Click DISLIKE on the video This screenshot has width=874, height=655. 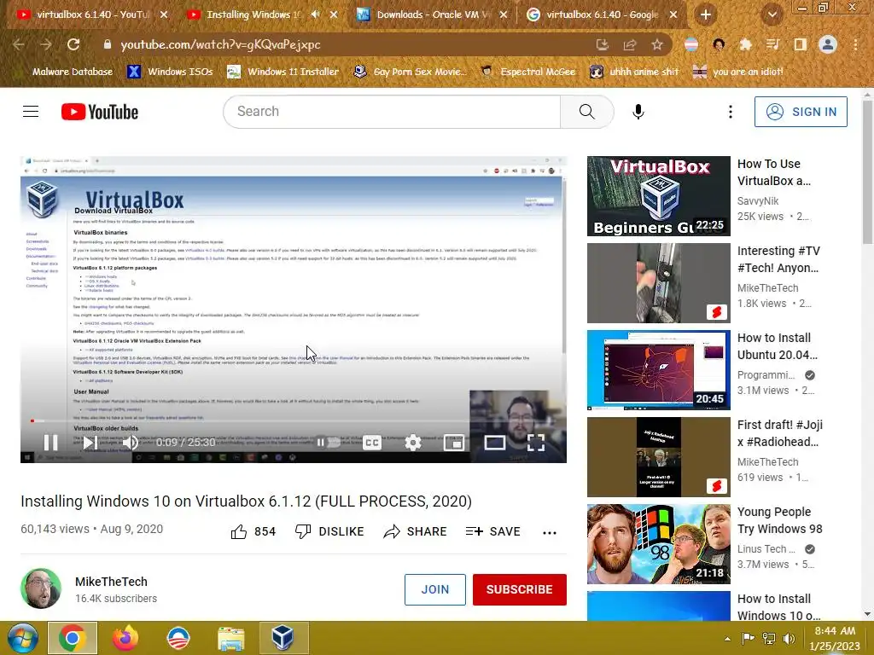[329, 532]
